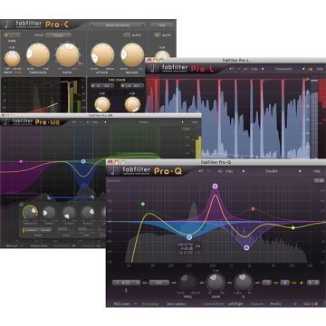The width and height of the screenshot is (326, 326).
Task: Click the Bell slope button in Pro-Q
Action: point(159,283)
